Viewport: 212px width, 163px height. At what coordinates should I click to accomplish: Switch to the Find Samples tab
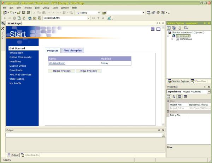click(72, 50)
